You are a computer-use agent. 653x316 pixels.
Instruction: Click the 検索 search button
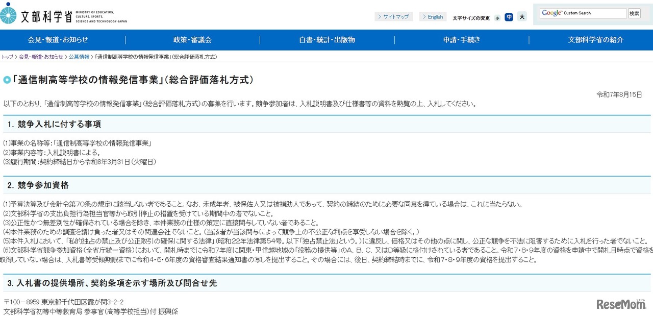point(634,13)
